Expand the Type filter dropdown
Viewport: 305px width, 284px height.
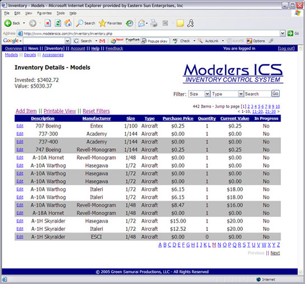tap(241, 94)
